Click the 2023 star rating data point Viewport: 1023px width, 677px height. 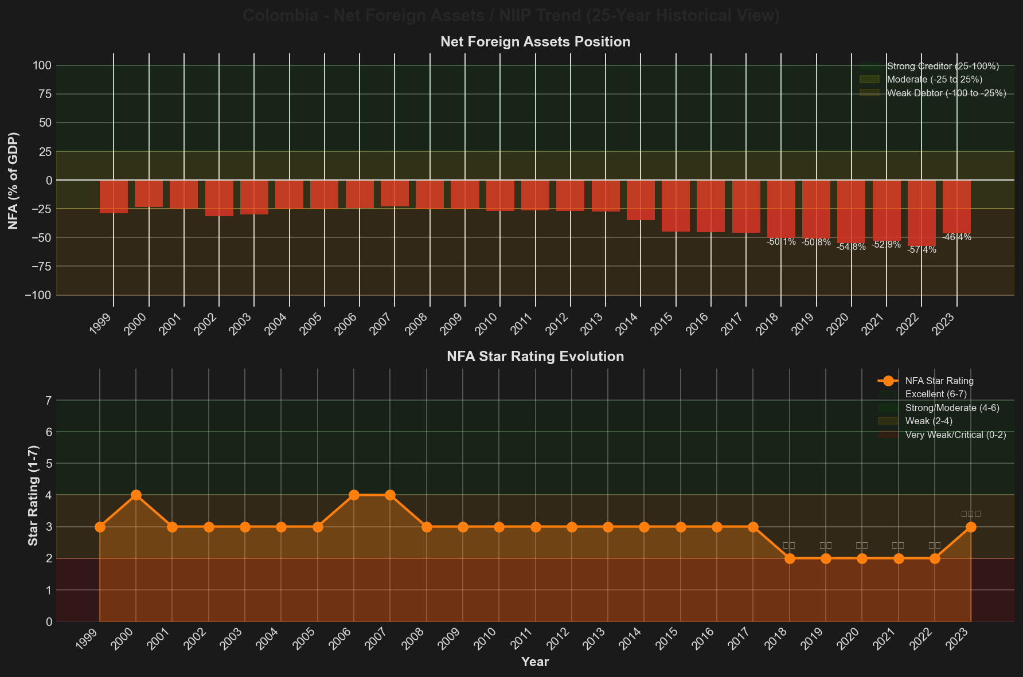pyautogui.click(x=971, y=527)
